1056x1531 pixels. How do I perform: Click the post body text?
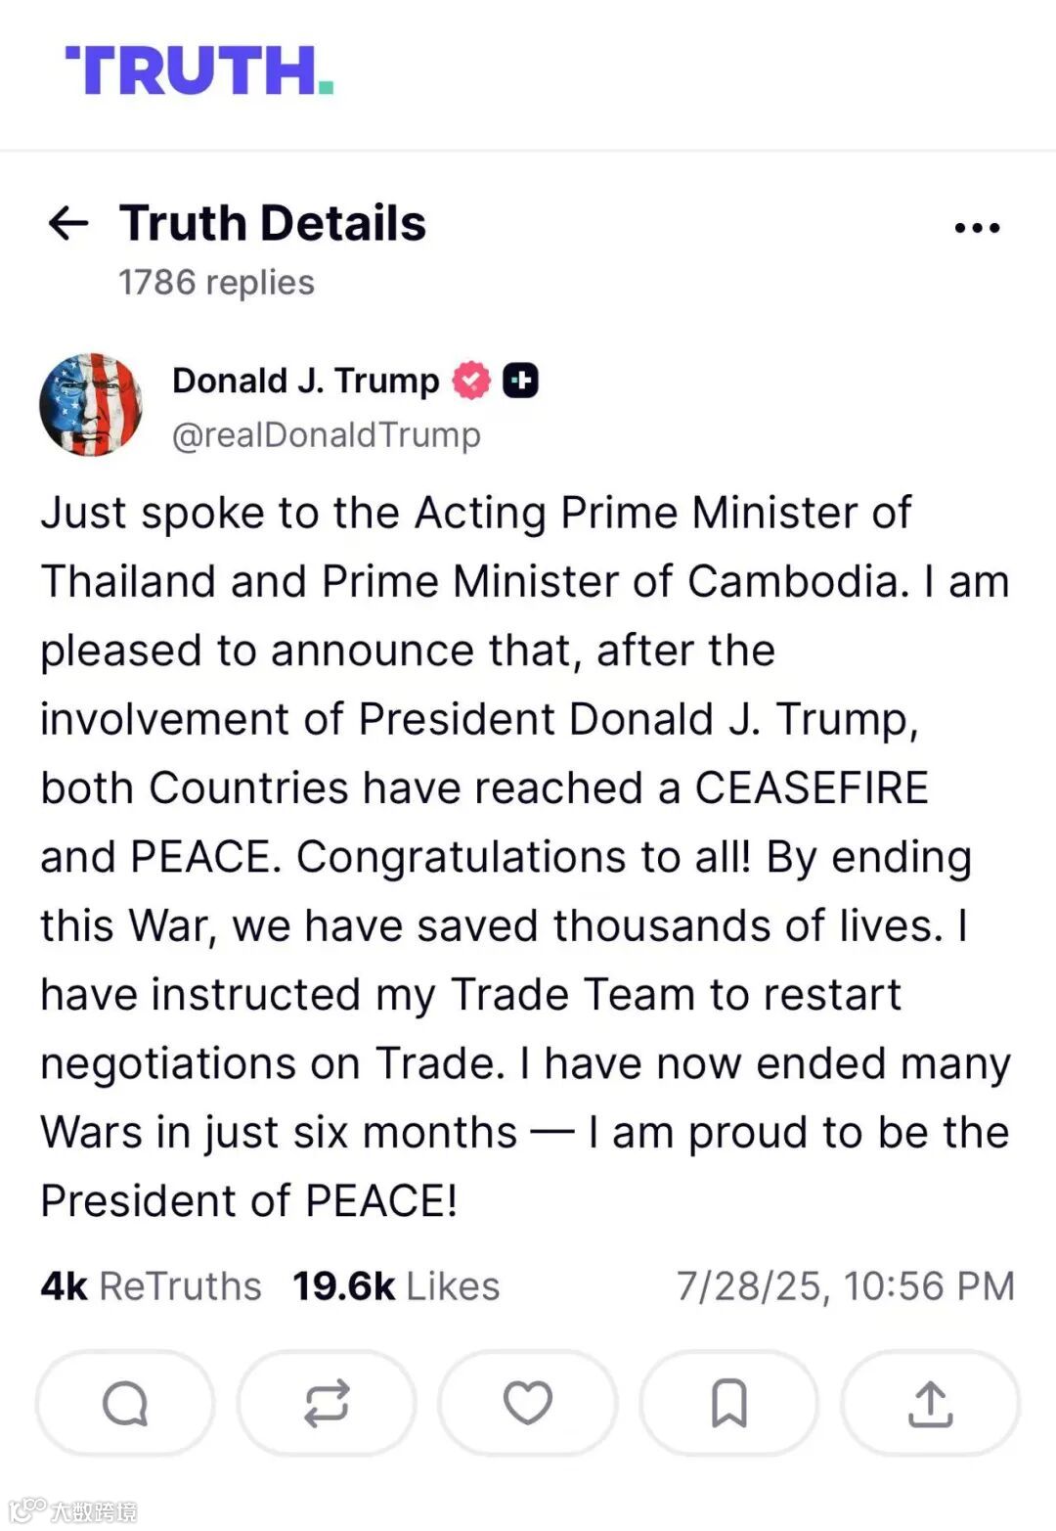[x=526, y=856]
